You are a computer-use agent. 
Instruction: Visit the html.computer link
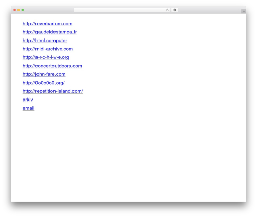pos(45,41)
